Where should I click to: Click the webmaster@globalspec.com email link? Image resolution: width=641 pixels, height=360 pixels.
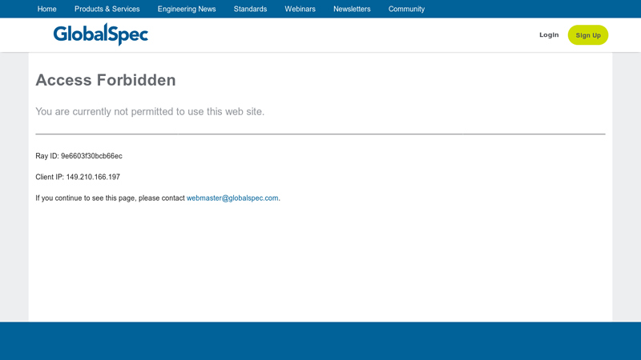click(232, 198)
